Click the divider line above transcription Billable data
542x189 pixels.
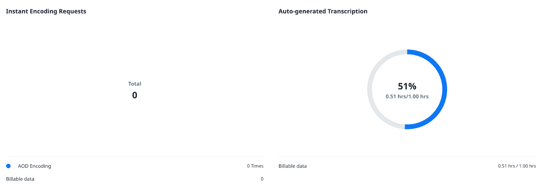(x=407, y=157)
